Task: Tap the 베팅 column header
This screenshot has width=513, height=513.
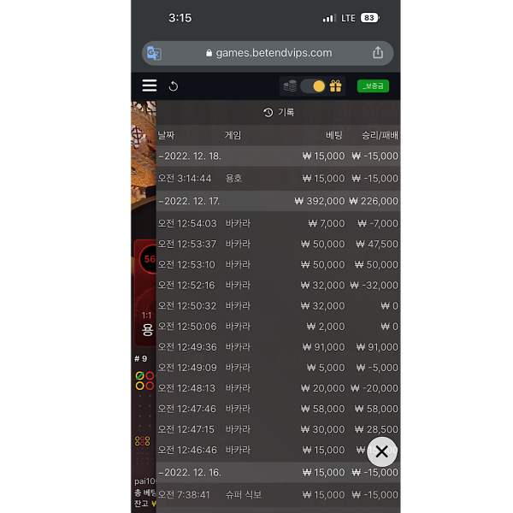Action: pyautogui.click(x=334, y=135)
